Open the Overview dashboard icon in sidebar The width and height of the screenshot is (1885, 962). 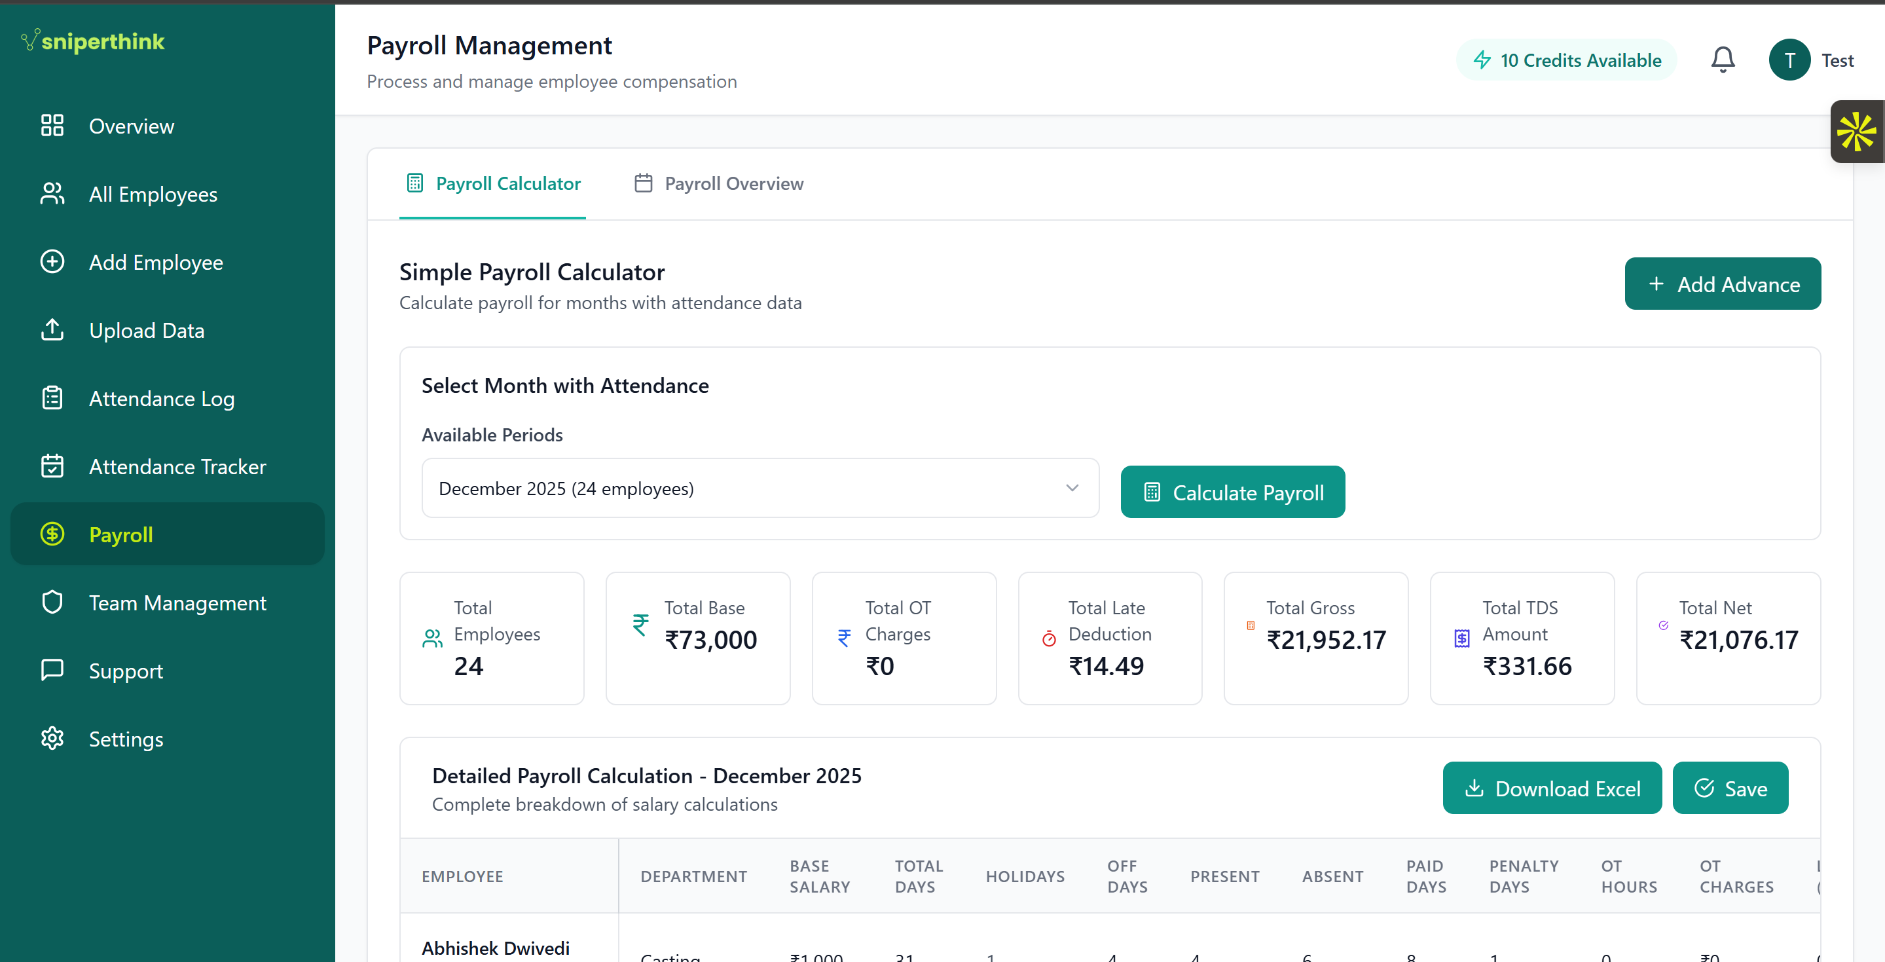[x=51, y=125]
